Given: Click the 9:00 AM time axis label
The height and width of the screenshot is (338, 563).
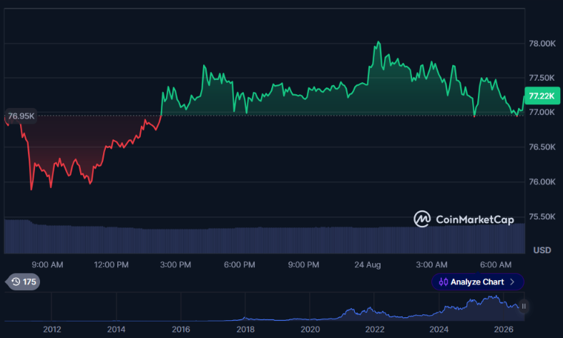Looking at the screenshot, I should point(47,265).
